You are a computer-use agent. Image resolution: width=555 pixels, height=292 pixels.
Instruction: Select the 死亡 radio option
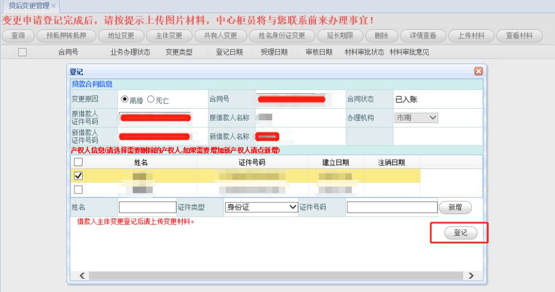click(x=151, y=99)
